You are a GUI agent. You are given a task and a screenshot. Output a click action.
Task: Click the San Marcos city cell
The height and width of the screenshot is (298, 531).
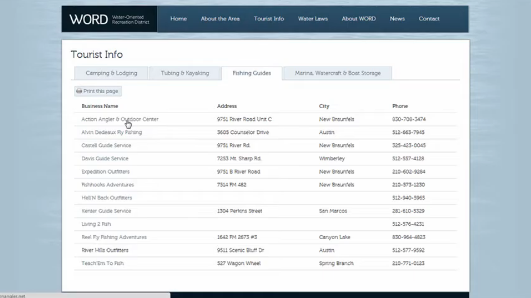coord(333,211)
